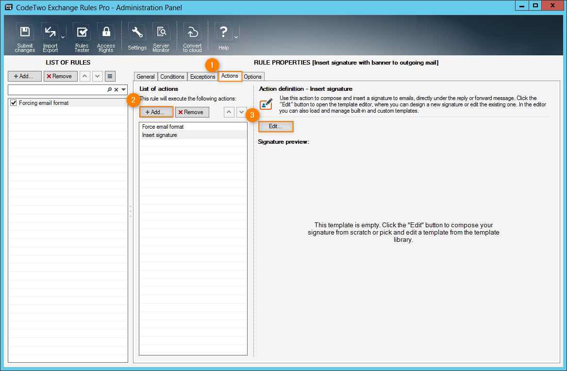Minimize the Administration Panel window
Image resolution: width=567 pixels, height=371 pixels.
click(521, 6)
